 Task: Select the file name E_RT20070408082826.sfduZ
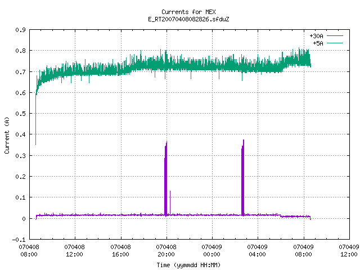pyautogui.click(x=188, y=19)
